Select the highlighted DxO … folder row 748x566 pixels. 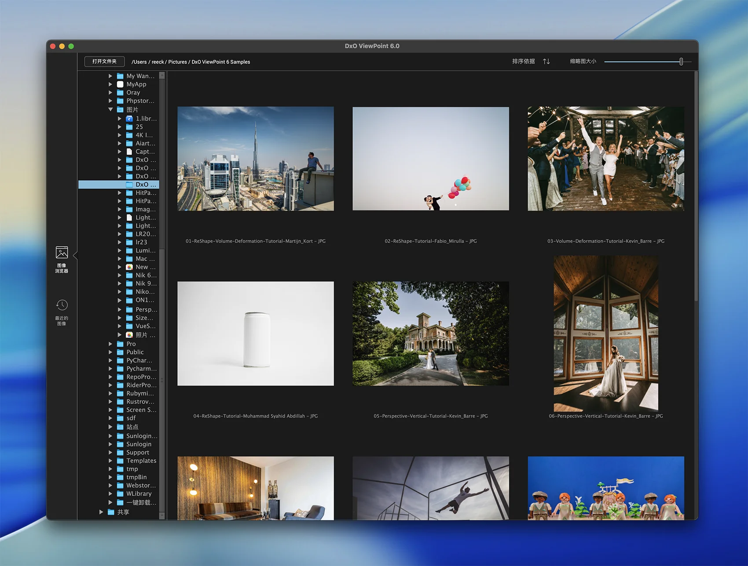[x=118, y=185]
